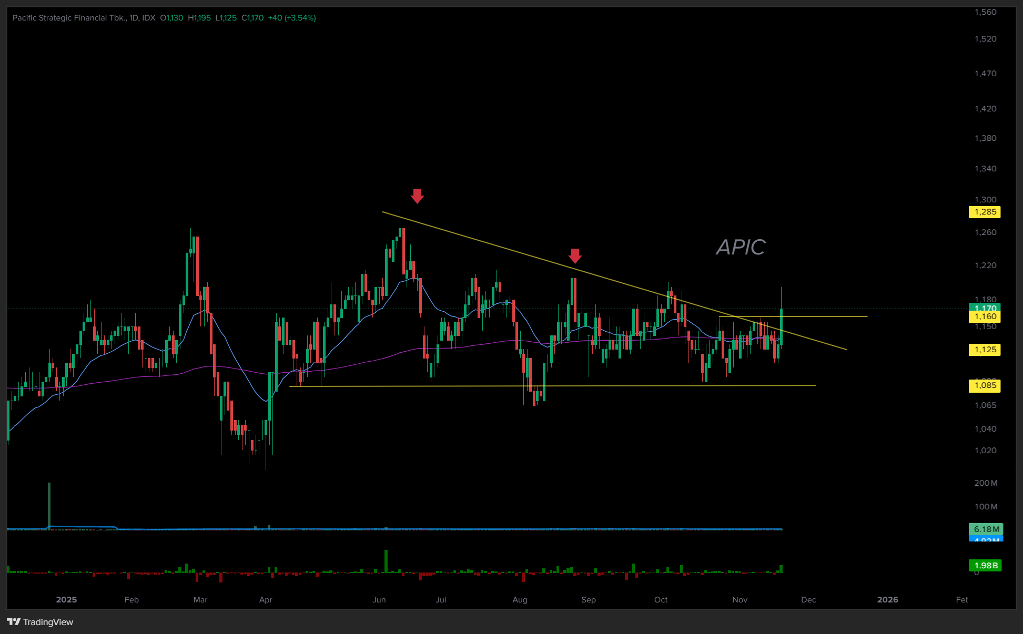Viewport: 1023px width, 634px height.
Task: Click the second red arrow near late August
Action: click(575, 256)
